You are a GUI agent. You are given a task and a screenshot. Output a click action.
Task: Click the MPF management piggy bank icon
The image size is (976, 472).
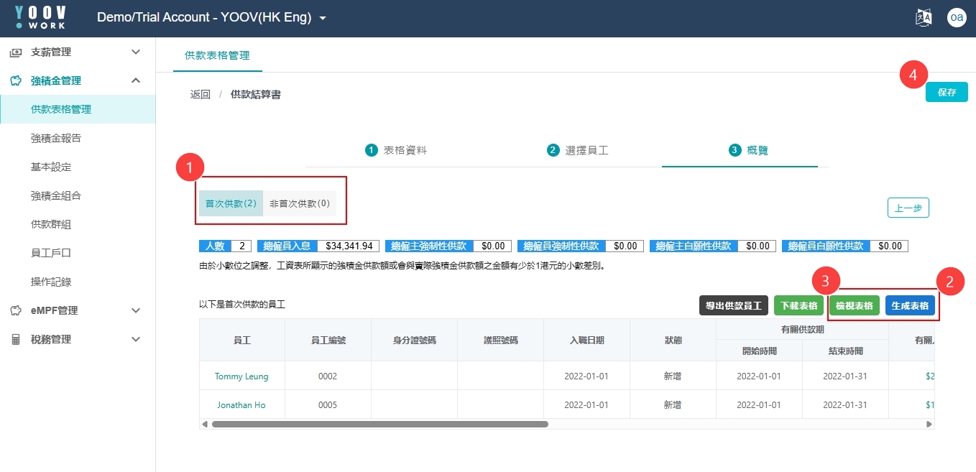(x=16, y=81)
